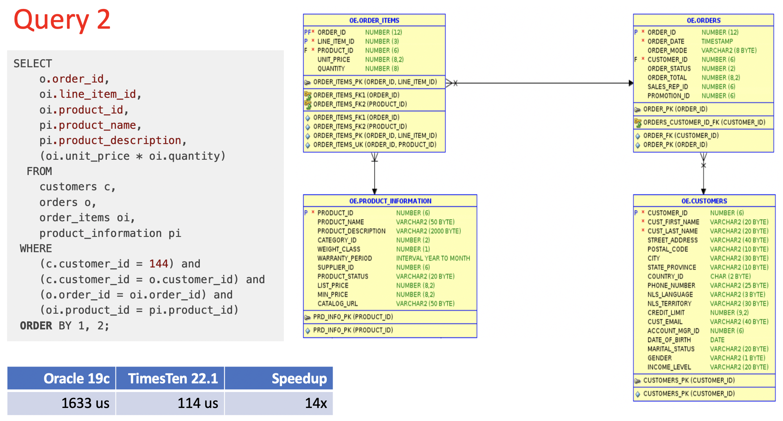783x421 pixels.
Task: Click diamond icon next to PRD_INFO_PK index
Action: click(308, 330)
